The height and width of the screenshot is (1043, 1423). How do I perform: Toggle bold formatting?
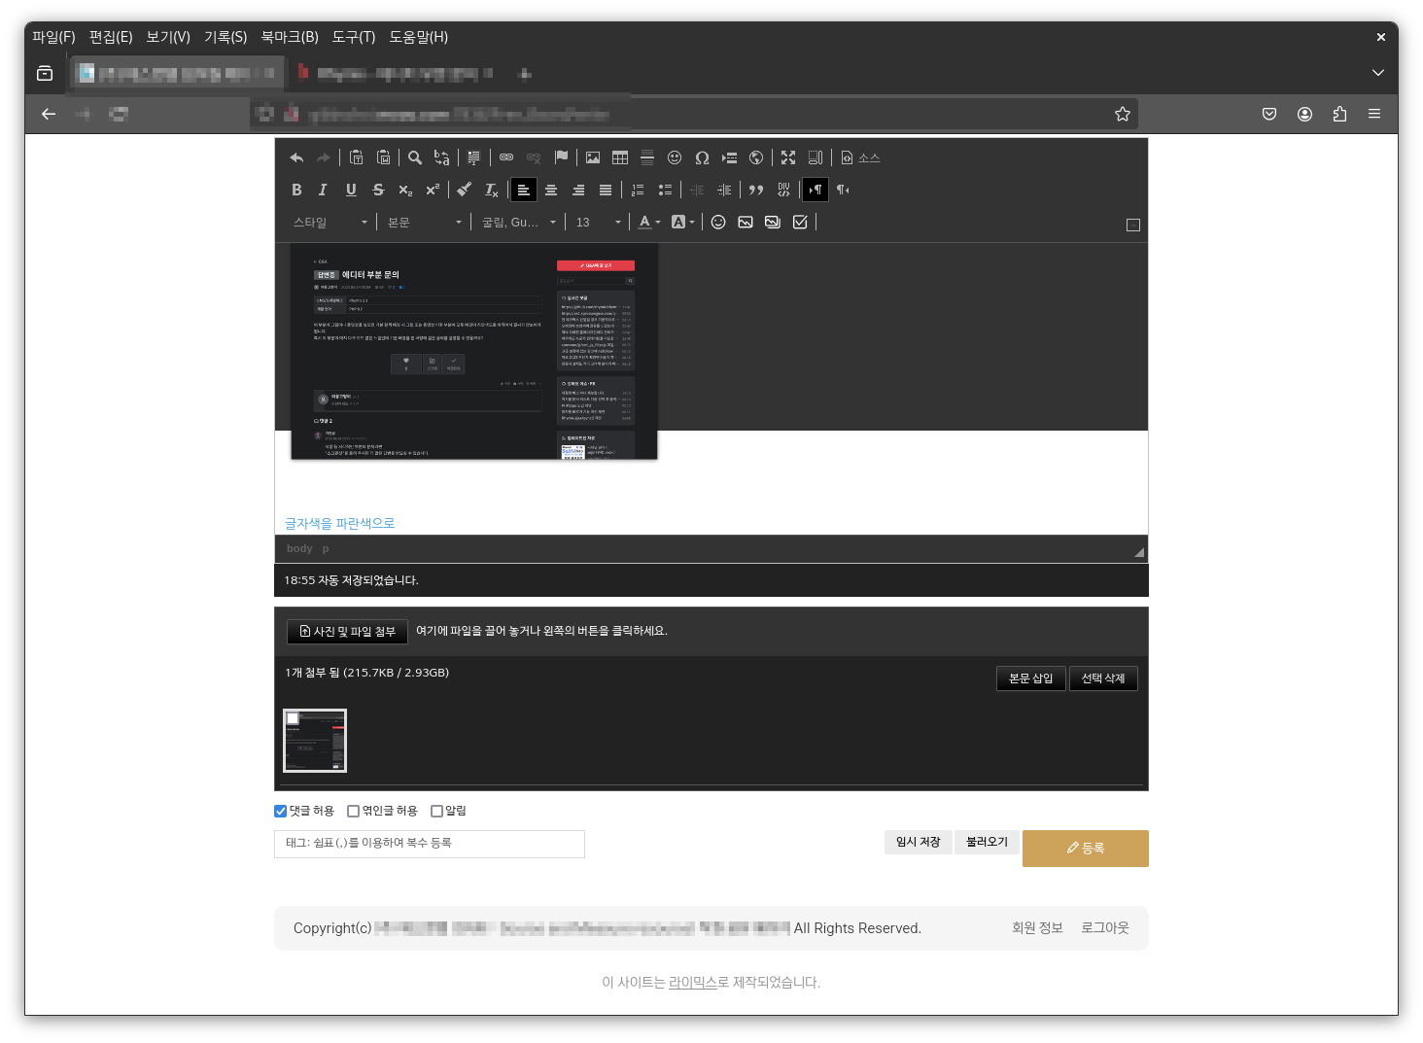(x=296, y=190)
